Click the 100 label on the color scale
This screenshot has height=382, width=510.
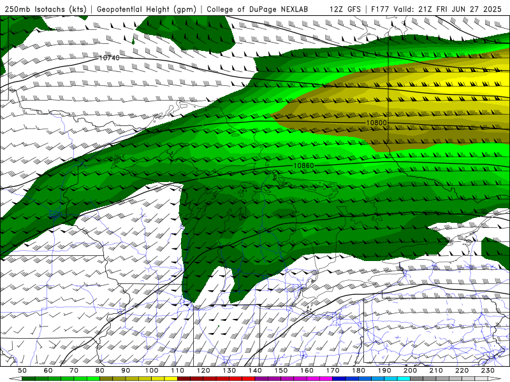(x=152, y=371)
